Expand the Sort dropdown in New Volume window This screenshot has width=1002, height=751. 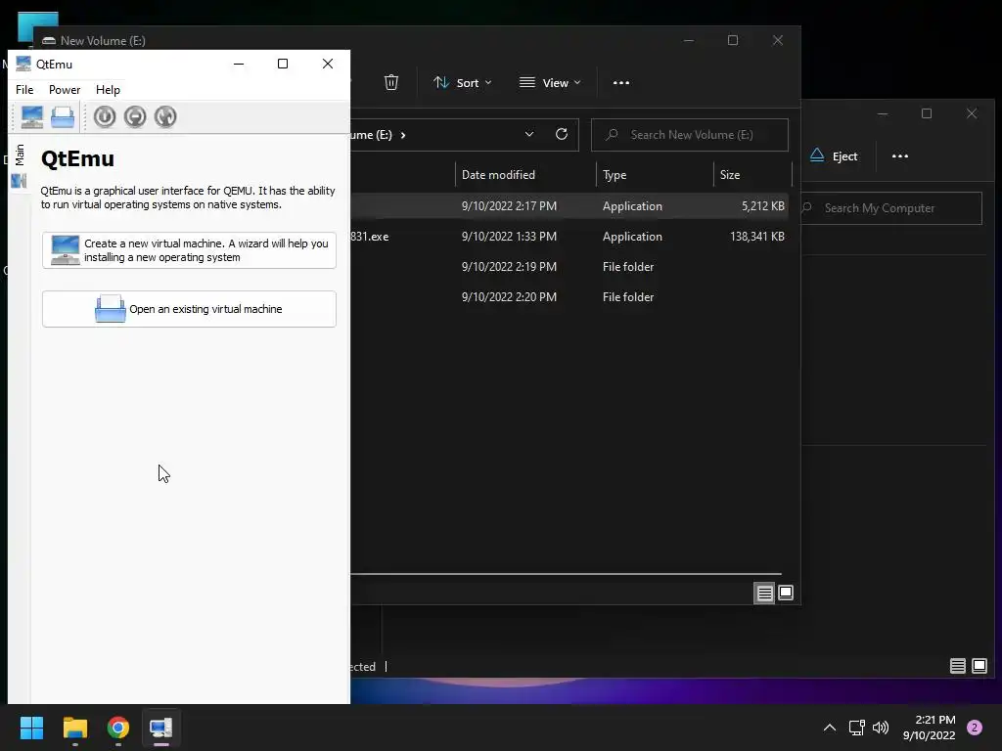[463, 83]
